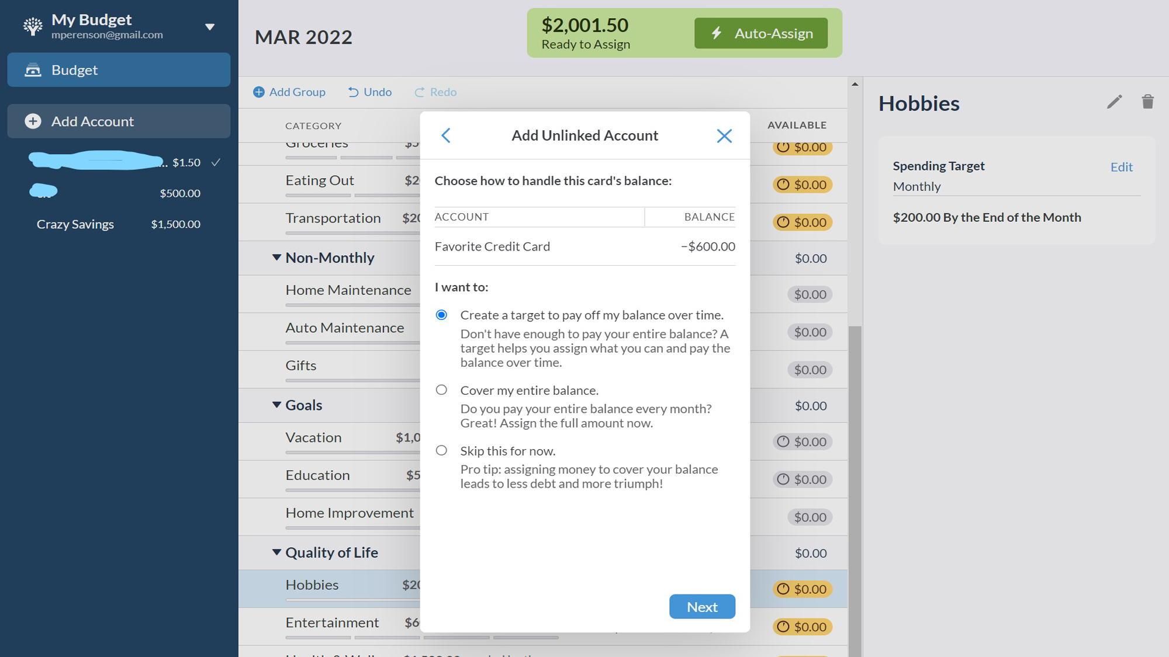Screen dimensions: 1169x657
Task: Collapse the Quality of Life group
Action: pos(276,552)
